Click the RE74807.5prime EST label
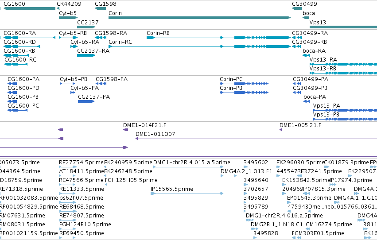This screenshot has height=240, width=377. (x=82, y=216)
